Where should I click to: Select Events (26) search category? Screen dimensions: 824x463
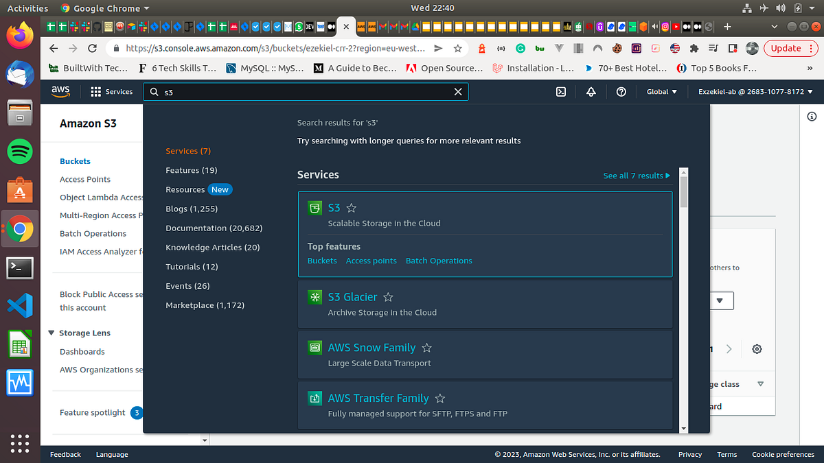pyautogui.click(x=187, y=285)
